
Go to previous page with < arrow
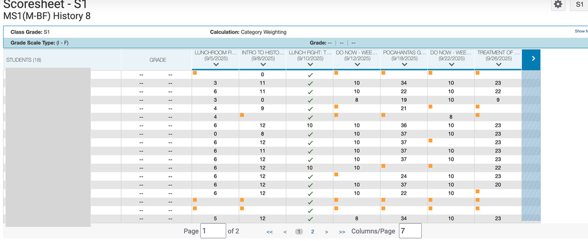click(x=285, y=232)
